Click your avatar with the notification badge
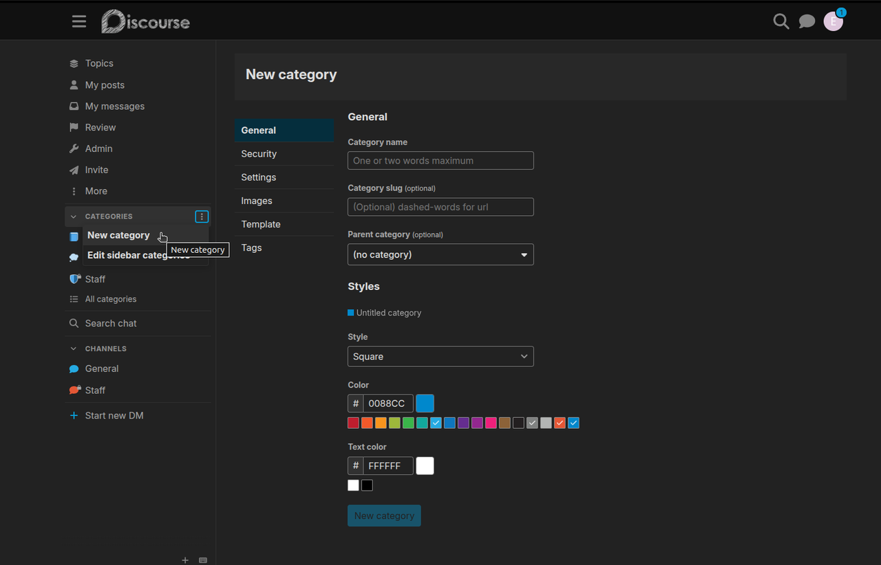 [x=833, y=21]
